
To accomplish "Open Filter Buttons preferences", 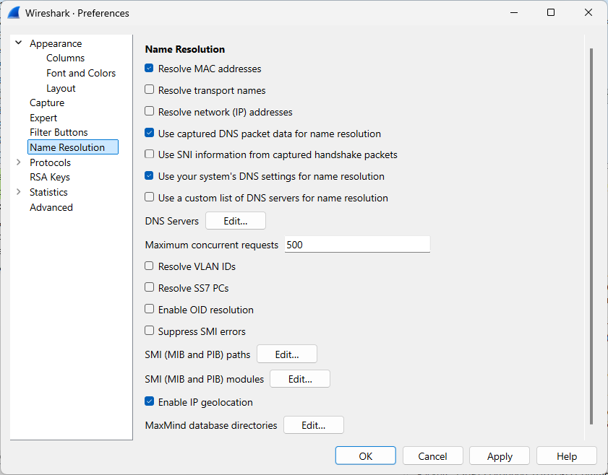I will coord(59,132).
